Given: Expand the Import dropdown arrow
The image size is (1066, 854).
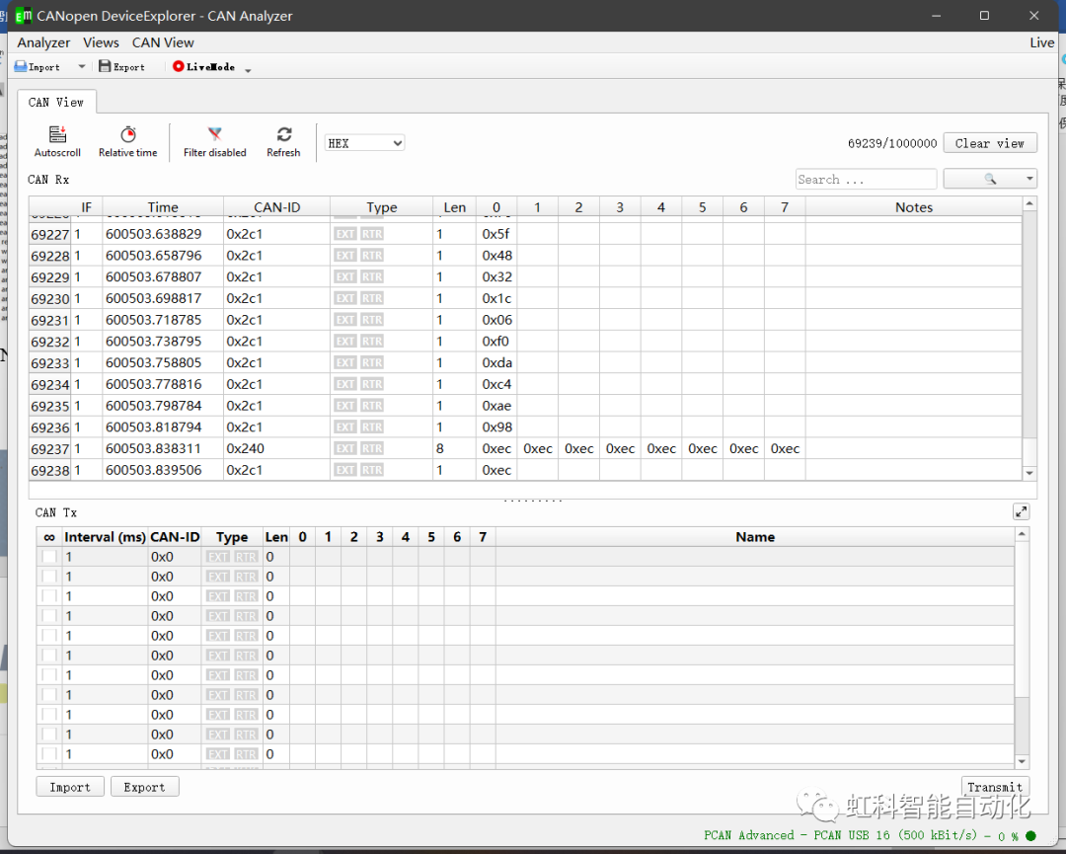Looking at the screenshot, I should tap(82, 67).
